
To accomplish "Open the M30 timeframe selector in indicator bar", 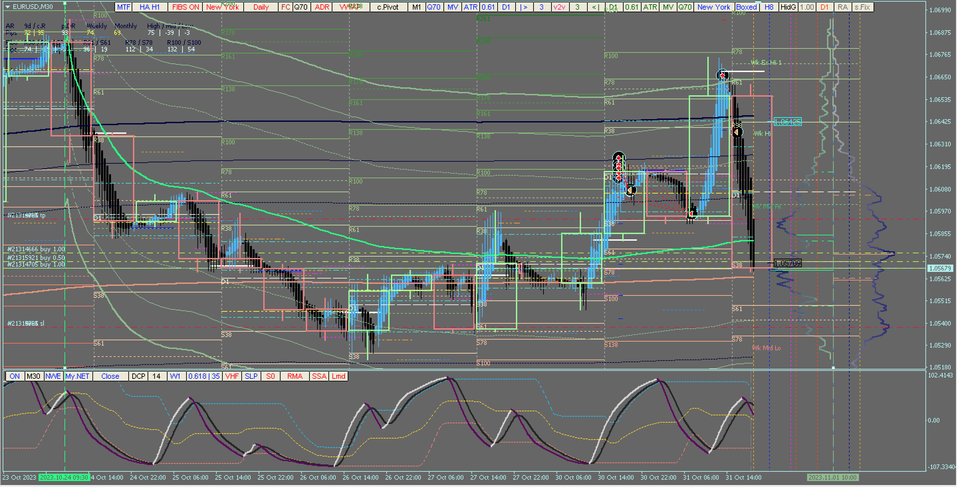I will pos(34,376).
